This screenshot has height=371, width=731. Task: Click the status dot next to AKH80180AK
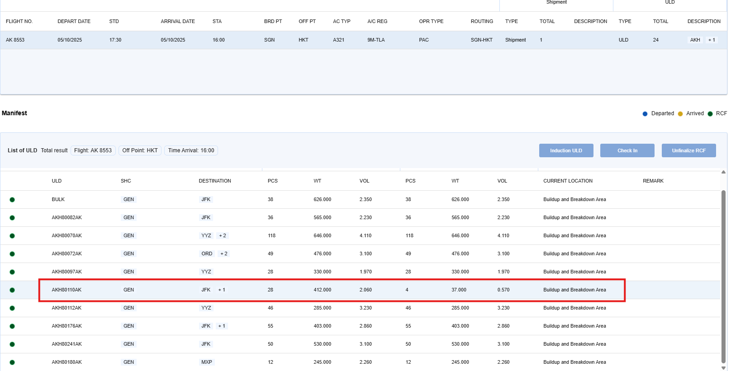[x=12, y=362]
